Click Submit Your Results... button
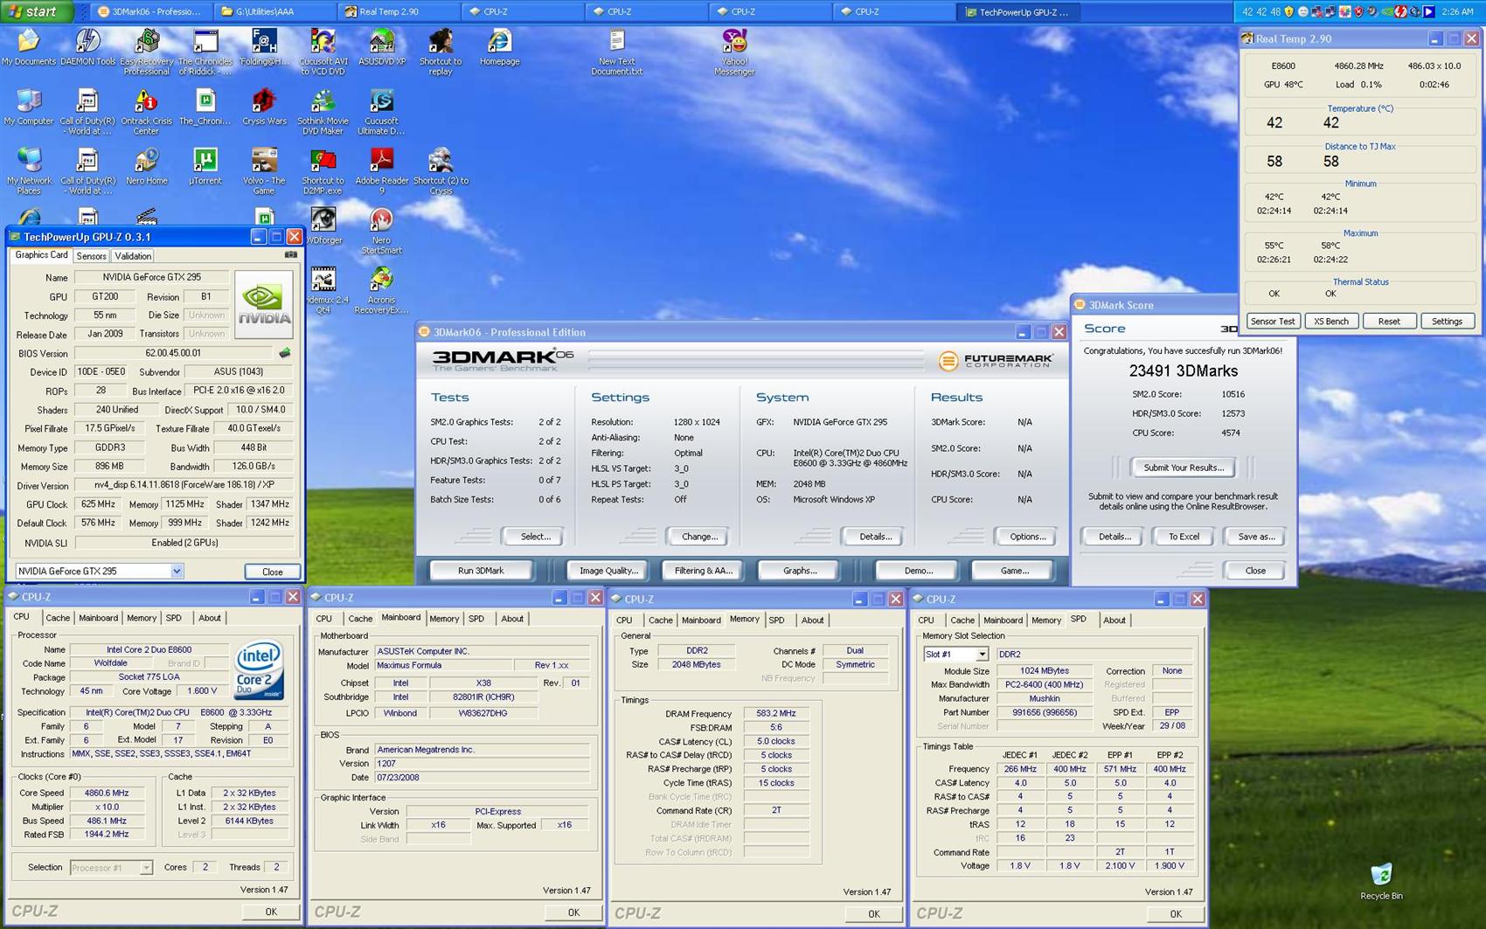 coord(1184,468)
